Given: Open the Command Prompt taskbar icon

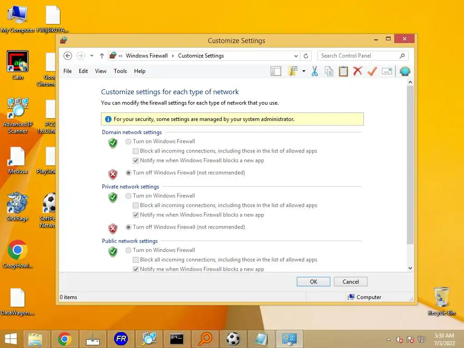Looking at the screenshot, I should tap(177, 339).
